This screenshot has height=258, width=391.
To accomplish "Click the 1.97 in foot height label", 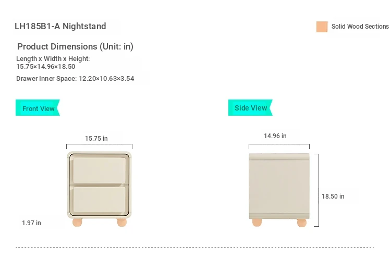I will click(31, 223).
